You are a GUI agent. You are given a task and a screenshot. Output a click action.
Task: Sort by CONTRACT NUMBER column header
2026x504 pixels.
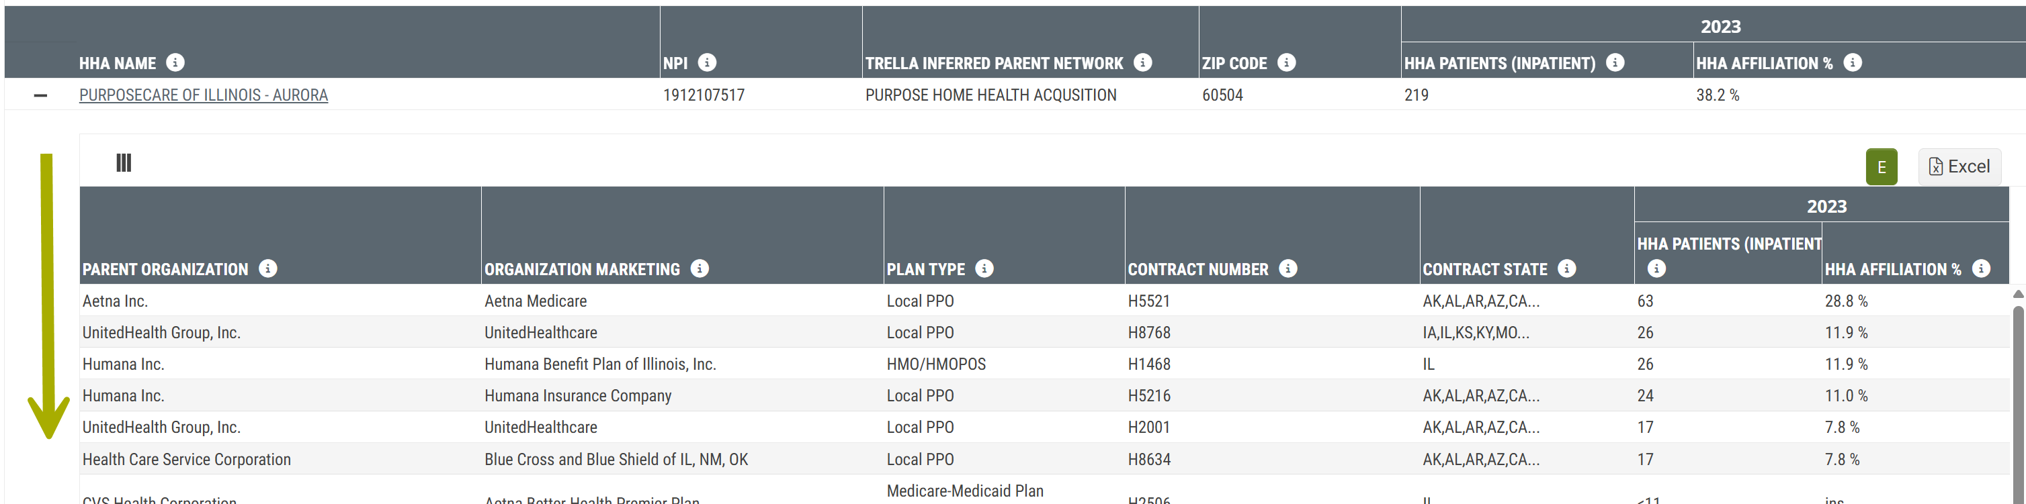click(x=1197, y=269)
